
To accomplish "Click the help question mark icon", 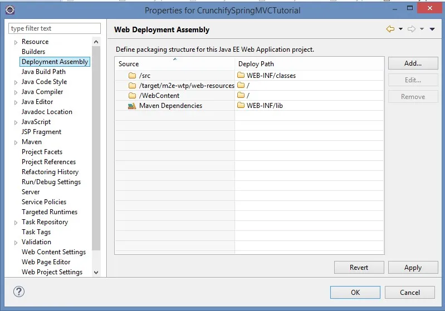I will (19, 292).
